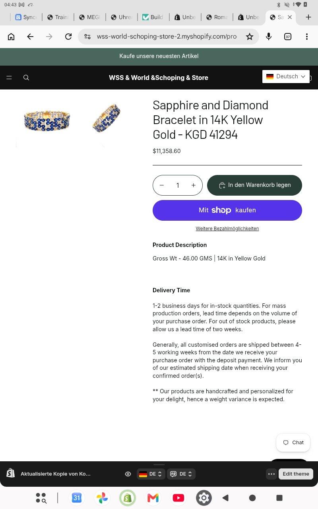Tap the microphone voice search icon

coord(269,37)
